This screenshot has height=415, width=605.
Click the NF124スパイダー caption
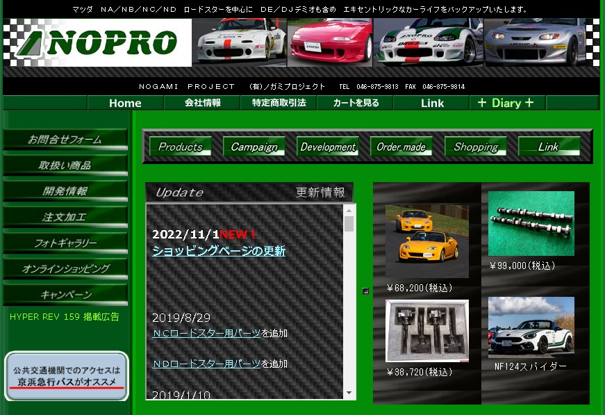[x=531, y=366]
